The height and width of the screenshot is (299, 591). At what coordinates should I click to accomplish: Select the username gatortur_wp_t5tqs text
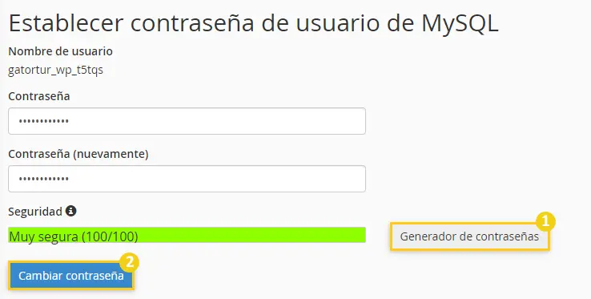coord(56,71)
